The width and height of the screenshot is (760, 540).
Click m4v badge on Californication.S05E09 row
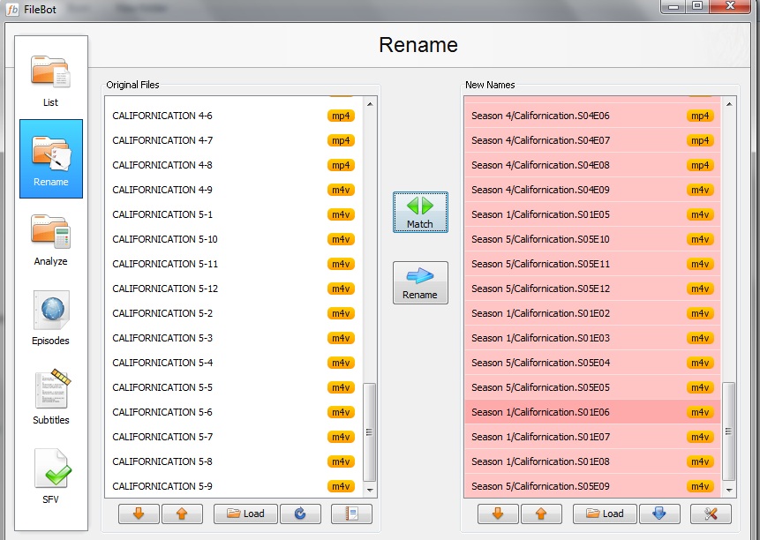[700, 486]
